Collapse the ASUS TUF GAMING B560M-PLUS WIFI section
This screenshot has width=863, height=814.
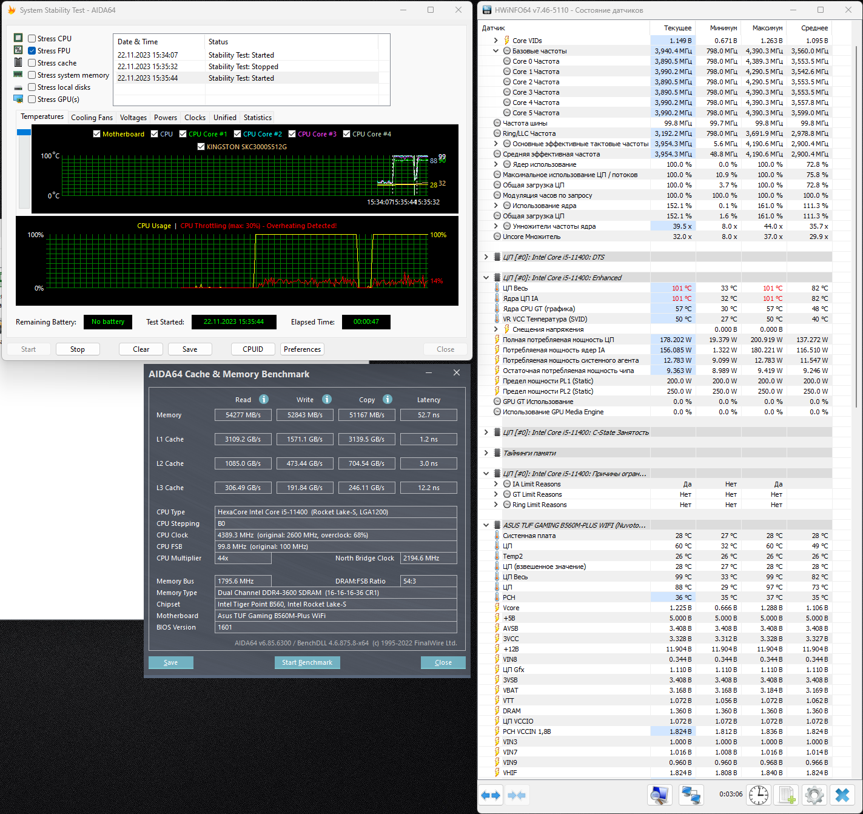(486, 525)
